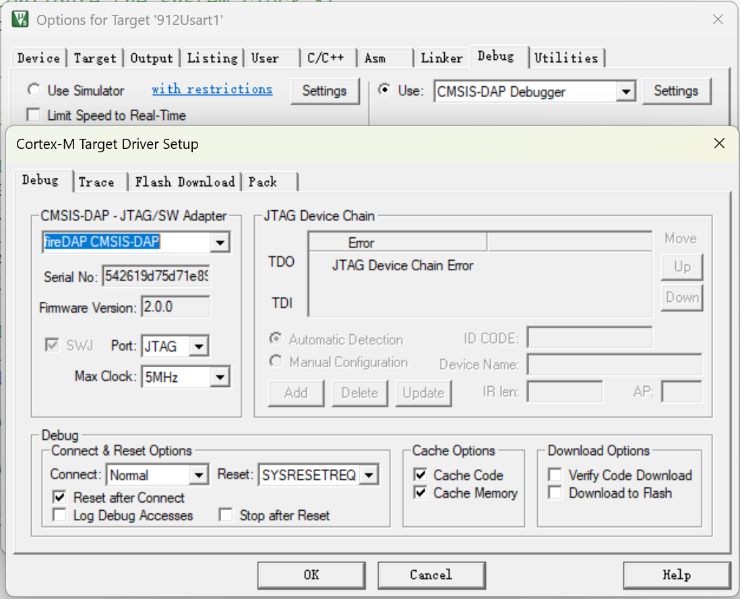Expand the Reset SYSRESETREQ dropdown

click(x=369, y=475)
